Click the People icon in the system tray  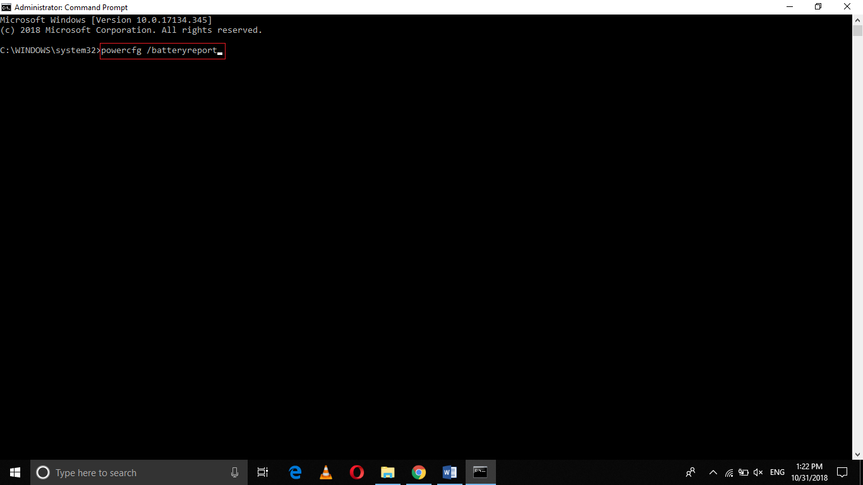click(690, 472)
